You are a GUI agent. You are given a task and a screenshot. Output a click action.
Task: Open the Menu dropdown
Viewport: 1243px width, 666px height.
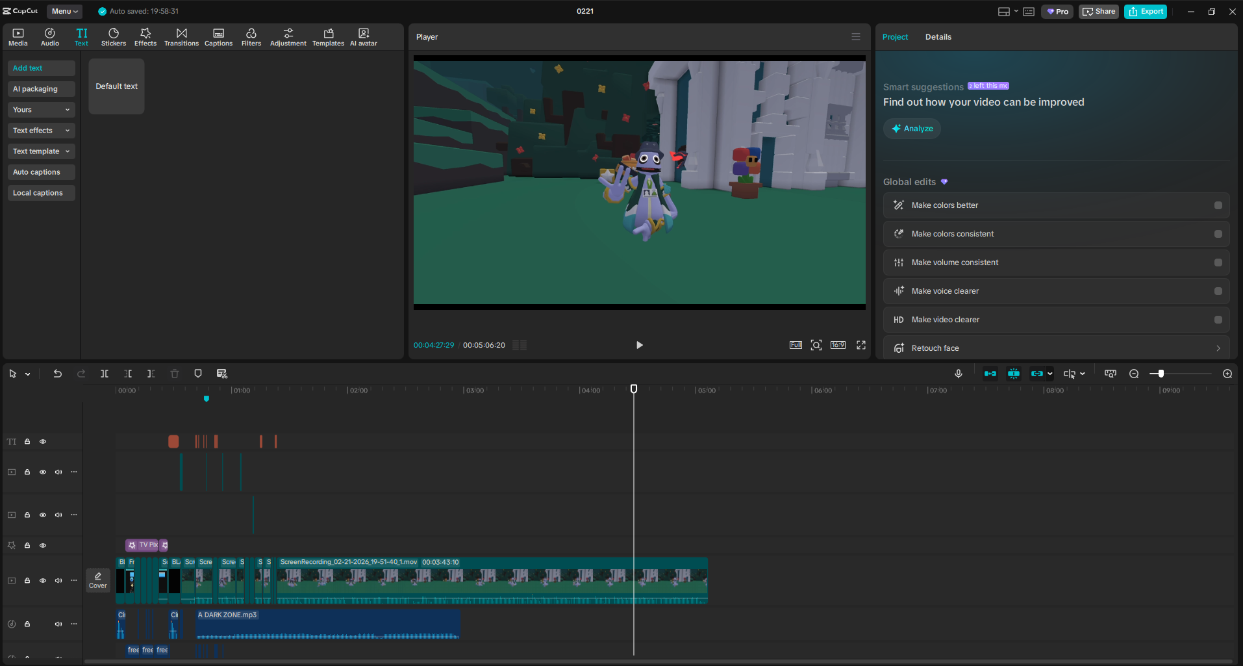pyautogui.click(x=65, y=12)
